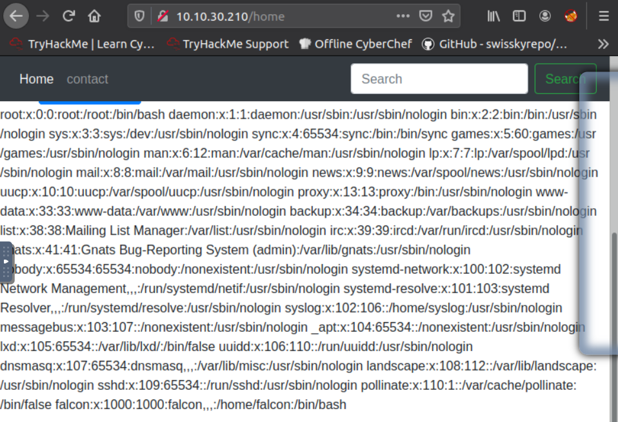Viewport: 618px width, 422px height.
Task: Open the Firefox hamburger menu
Action: [x=604, y=16]
